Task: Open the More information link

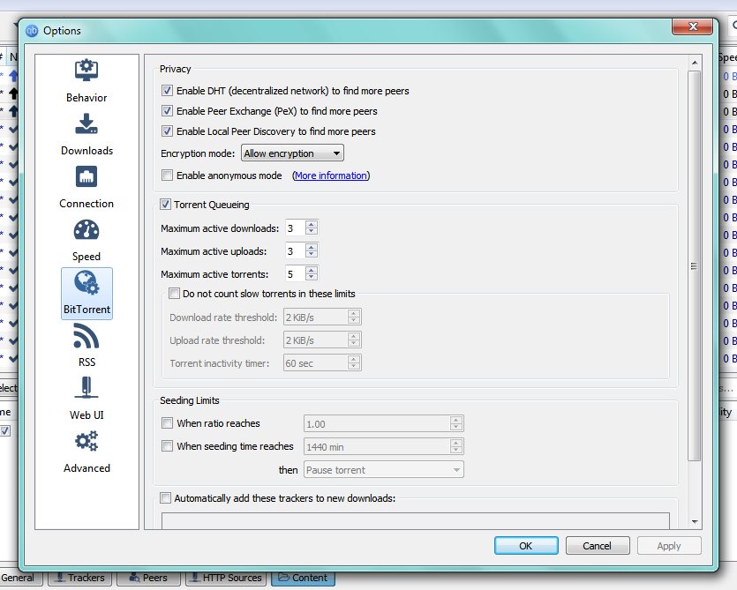Action: tap(332, 176)
